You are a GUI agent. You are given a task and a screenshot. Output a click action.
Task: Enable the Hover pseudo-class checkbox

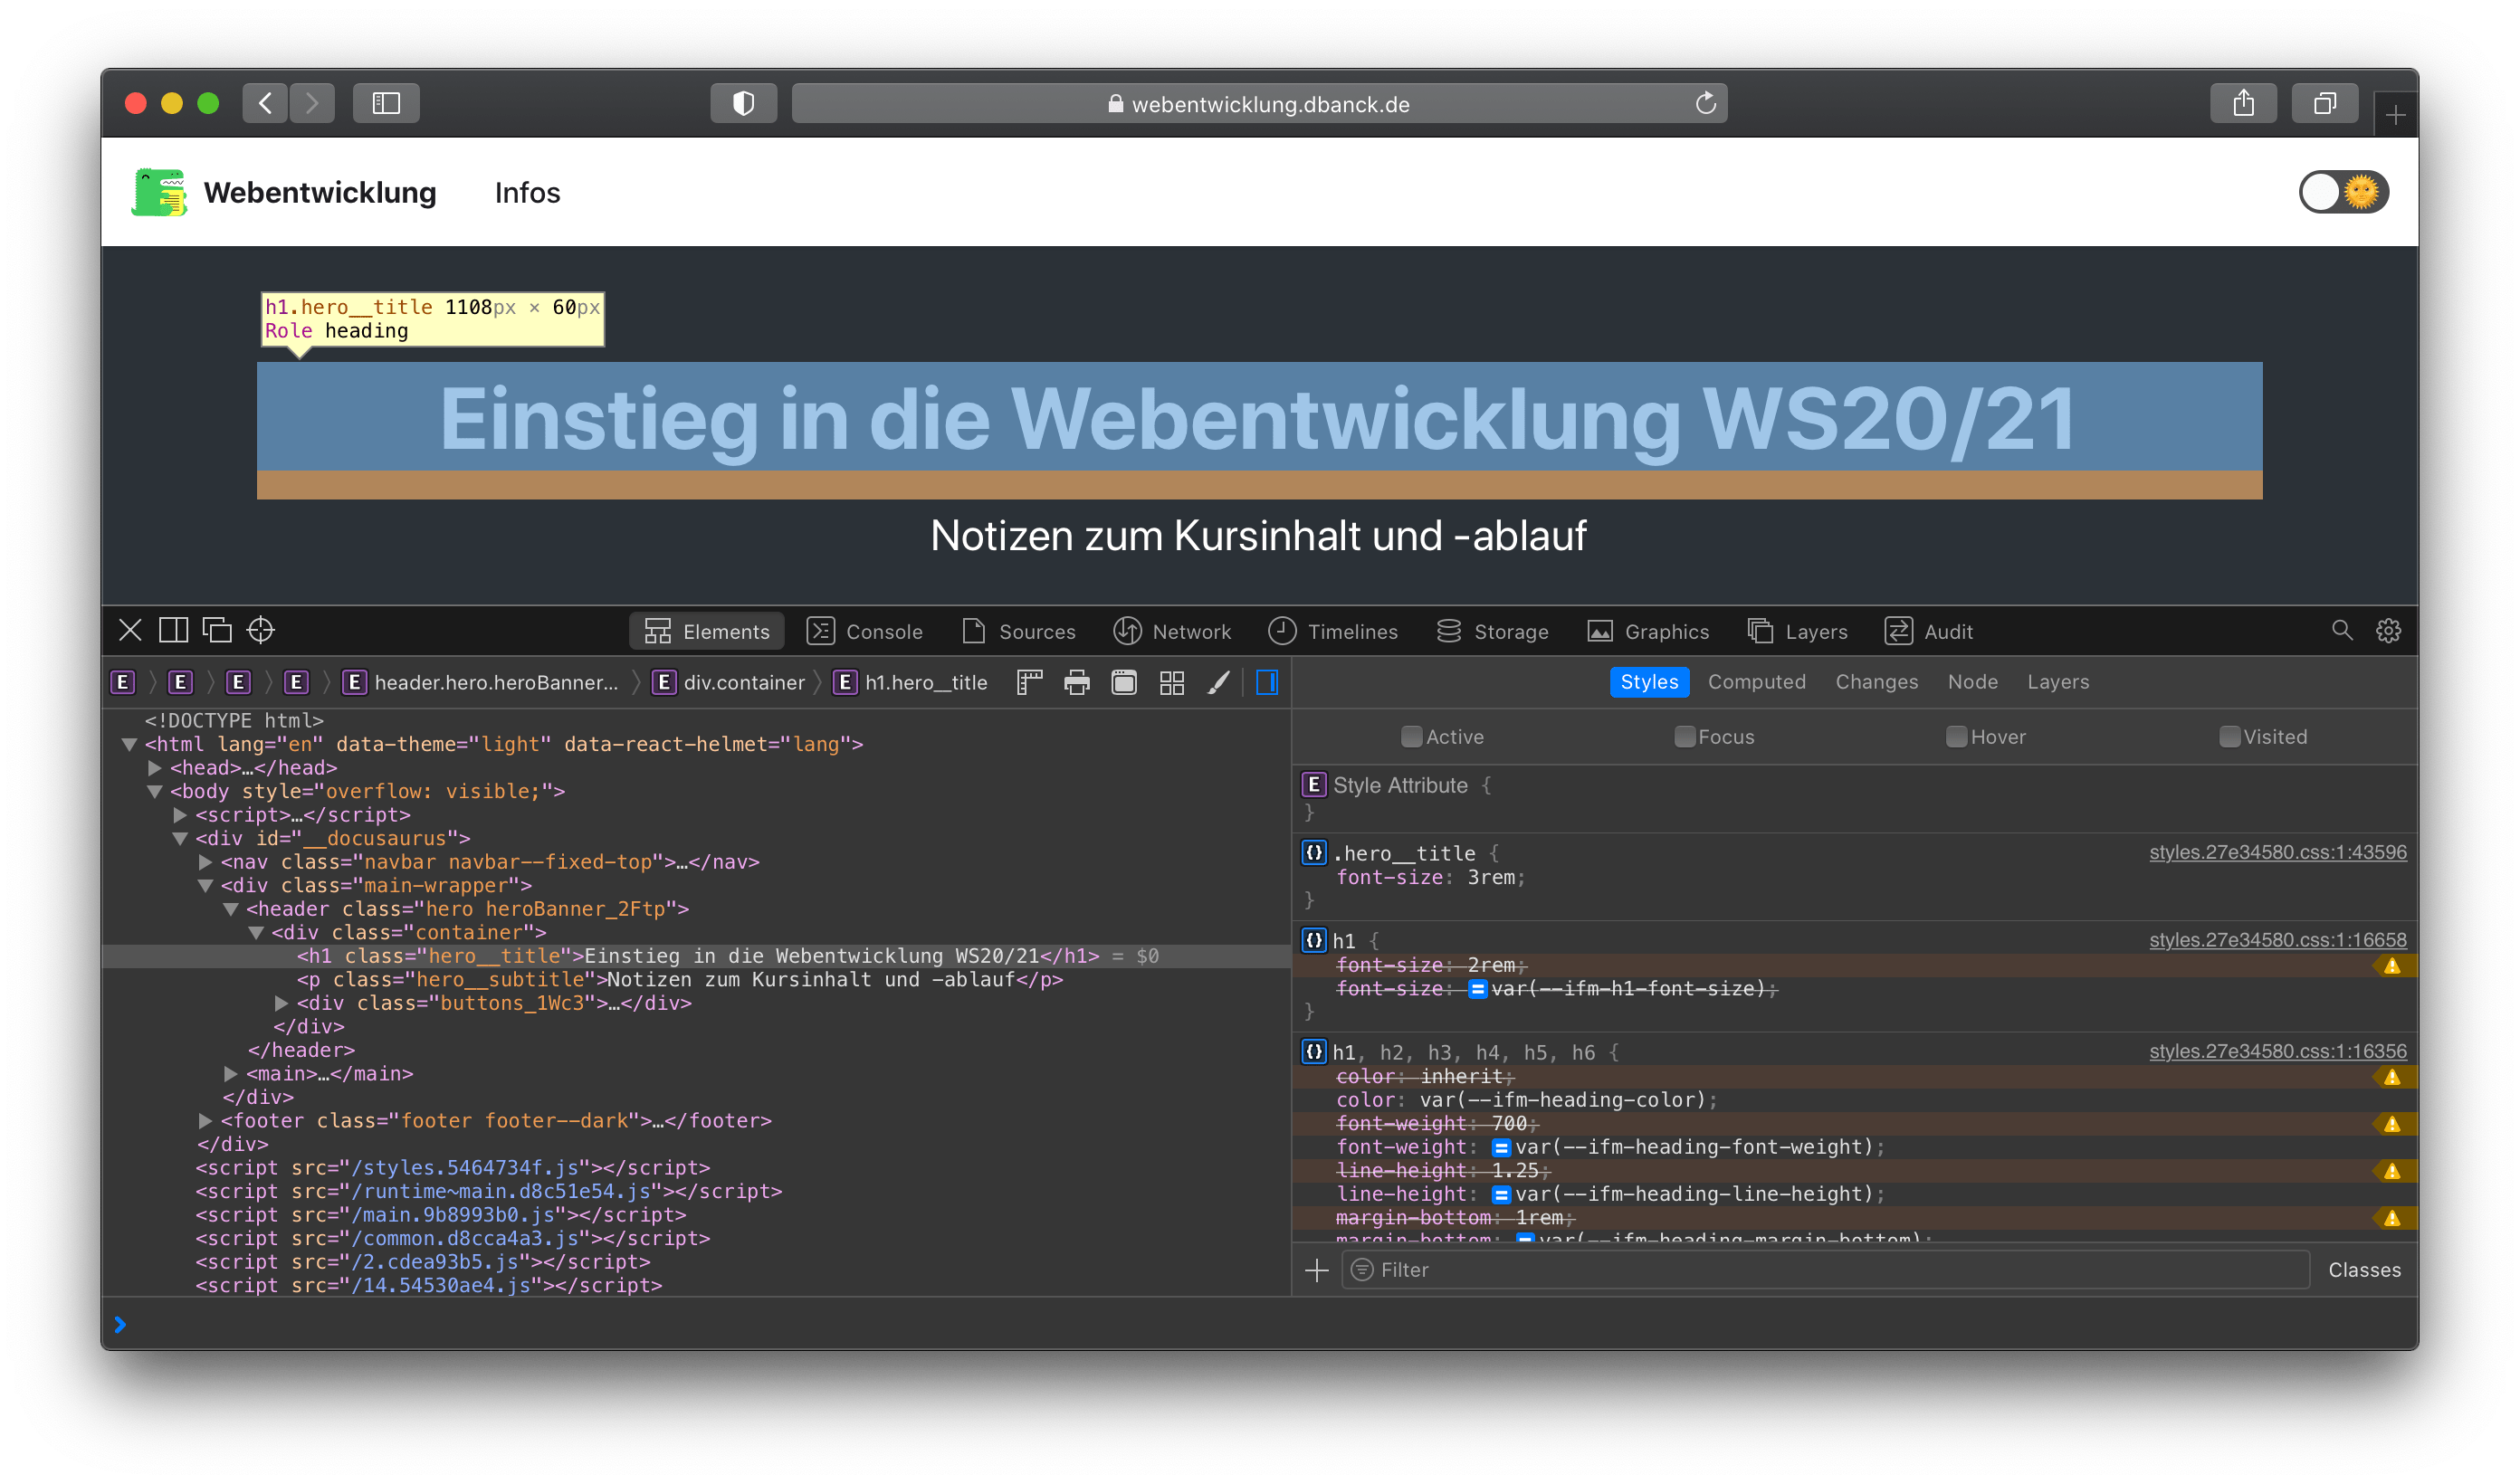point(1956,737)
